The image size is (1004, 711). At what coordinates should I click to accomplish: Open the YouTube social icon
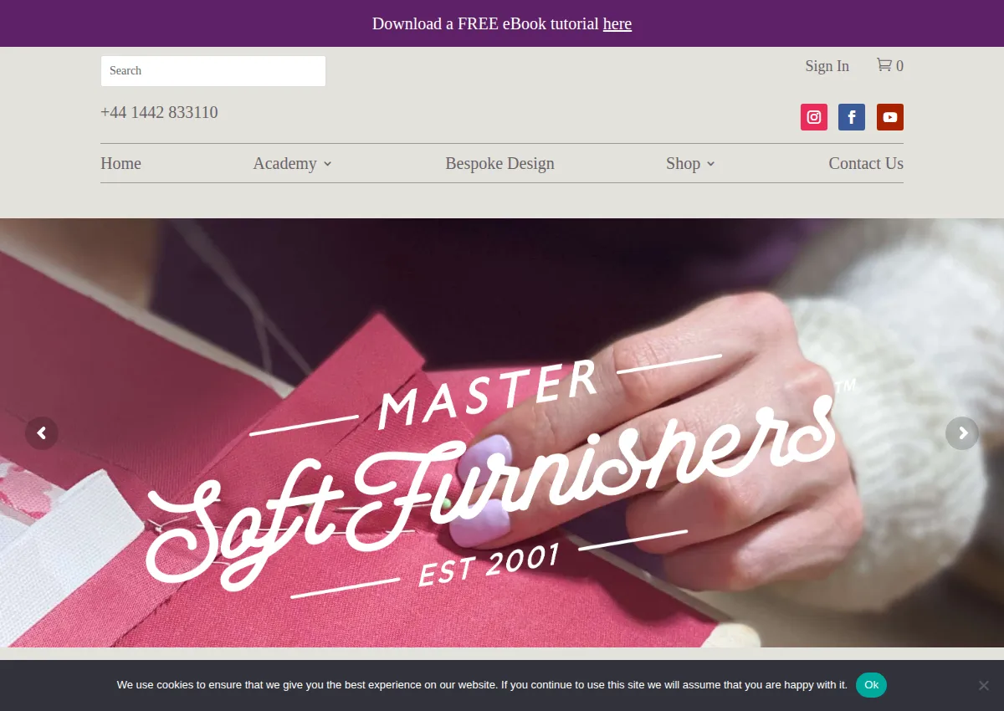pos(890,117)
